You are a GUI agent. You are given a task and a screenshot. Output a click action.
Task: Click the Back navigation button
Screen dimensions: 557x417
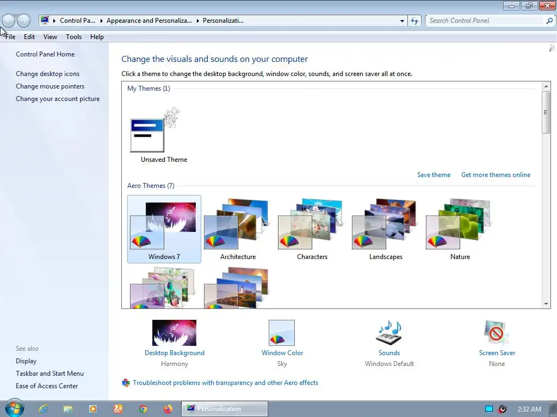tap(9, 21)
